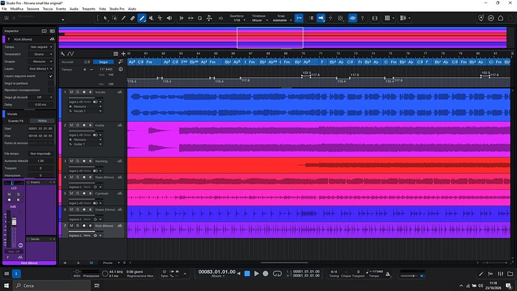517x291 pixels.
Task: Open the question mark help icon
Action: tap(362, 18)
